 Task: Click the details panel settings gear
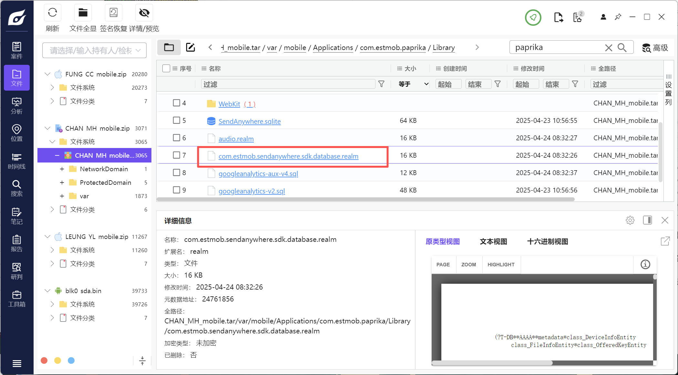pos(630,220)
